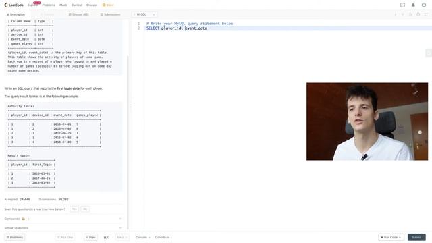Click the Submissions count 30,082
This screenshot has width=432, height=243.
pos(63,200)
